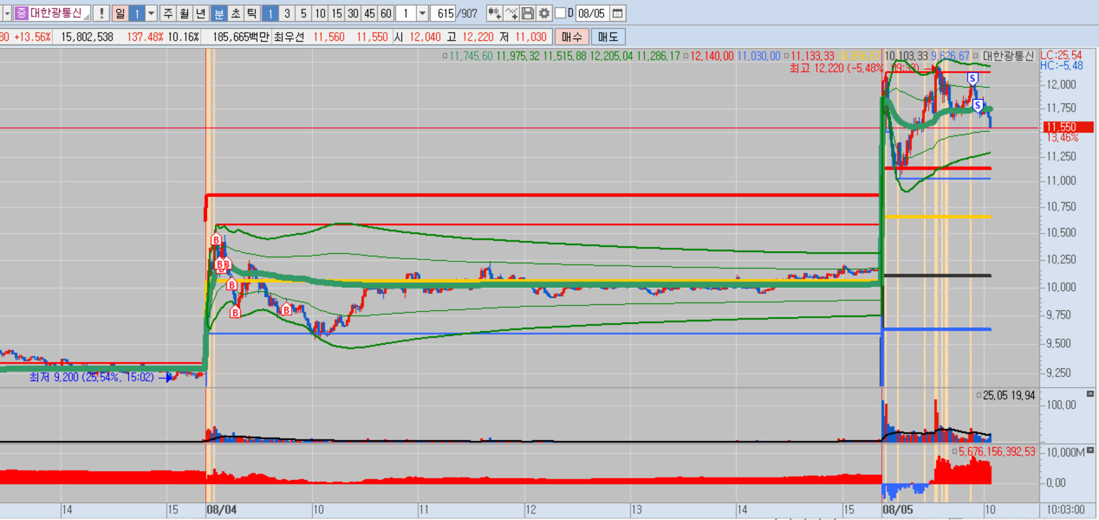Expand the daily period count dropdown arrow

(x=151, y=13)
